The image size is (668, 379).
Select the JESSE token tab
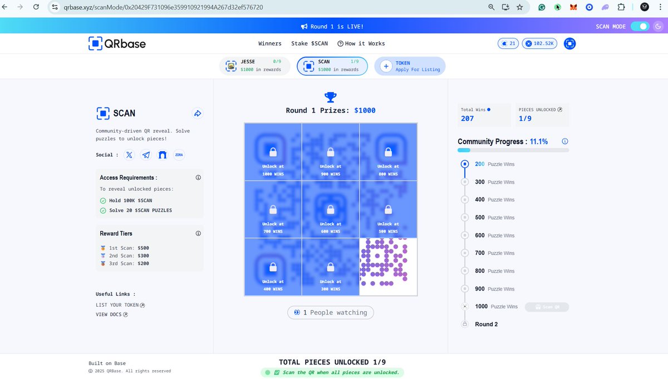[x=254, y=66]
